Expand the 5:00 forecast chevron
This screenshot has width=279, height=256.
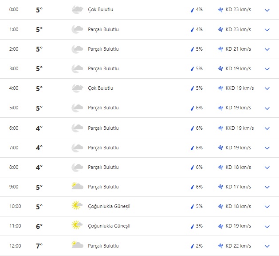click(x=267, y=108)
